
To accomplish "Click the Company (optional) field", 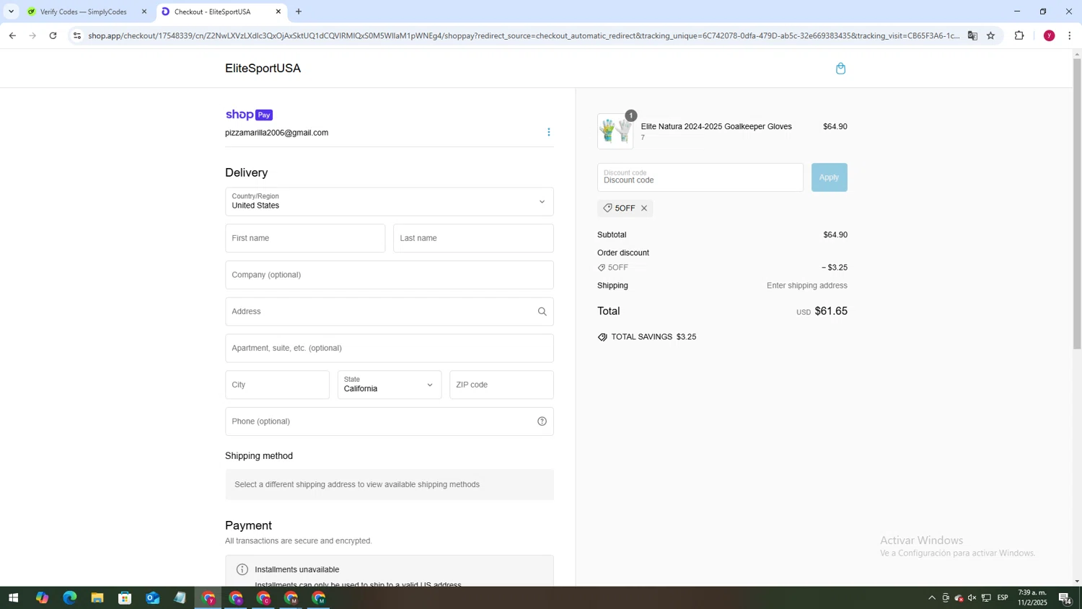I will pyautogui.click(x=390, y=275).
